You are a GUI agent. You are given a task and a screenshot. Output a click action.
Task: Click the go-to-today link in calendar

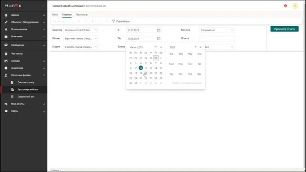pos(186,83)
